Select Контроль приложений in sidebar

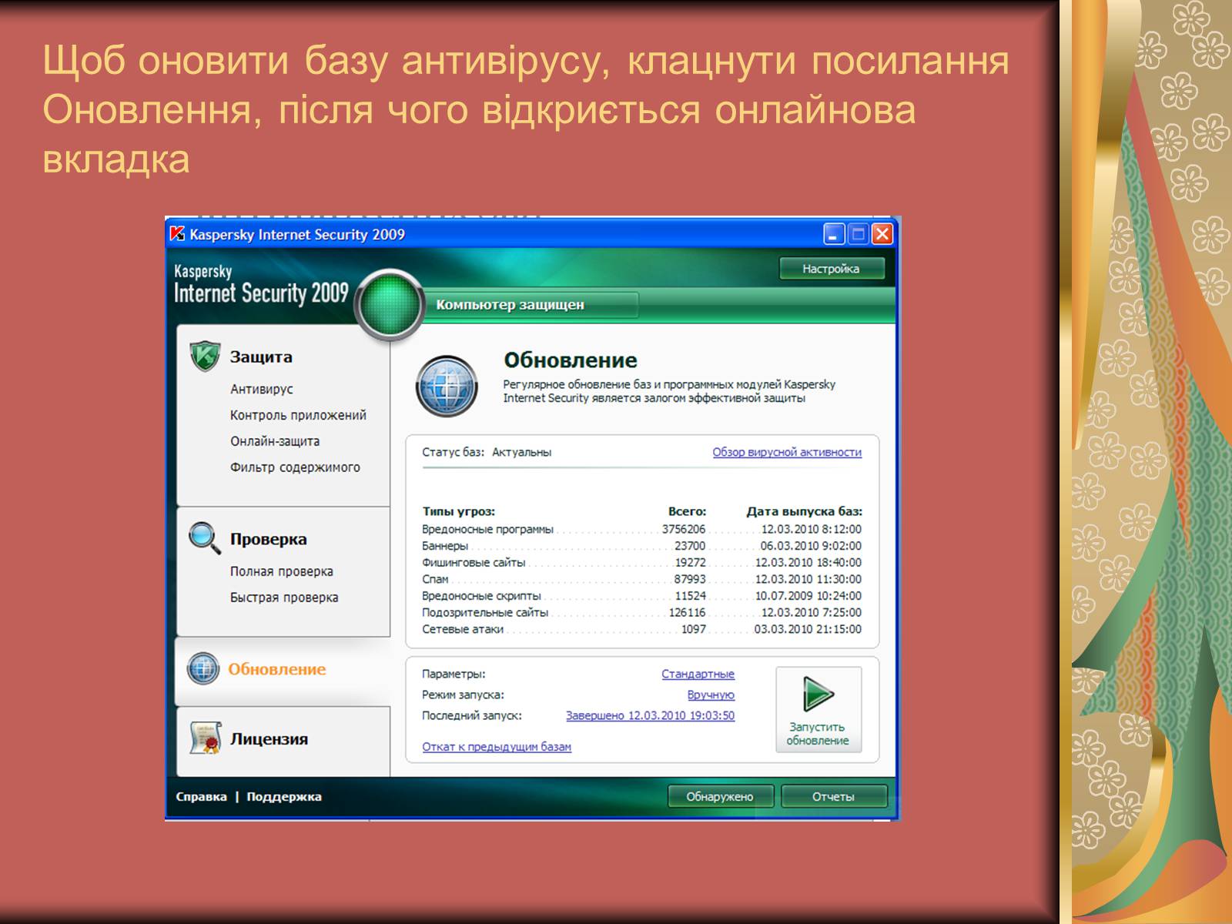(x=298, y=415)
